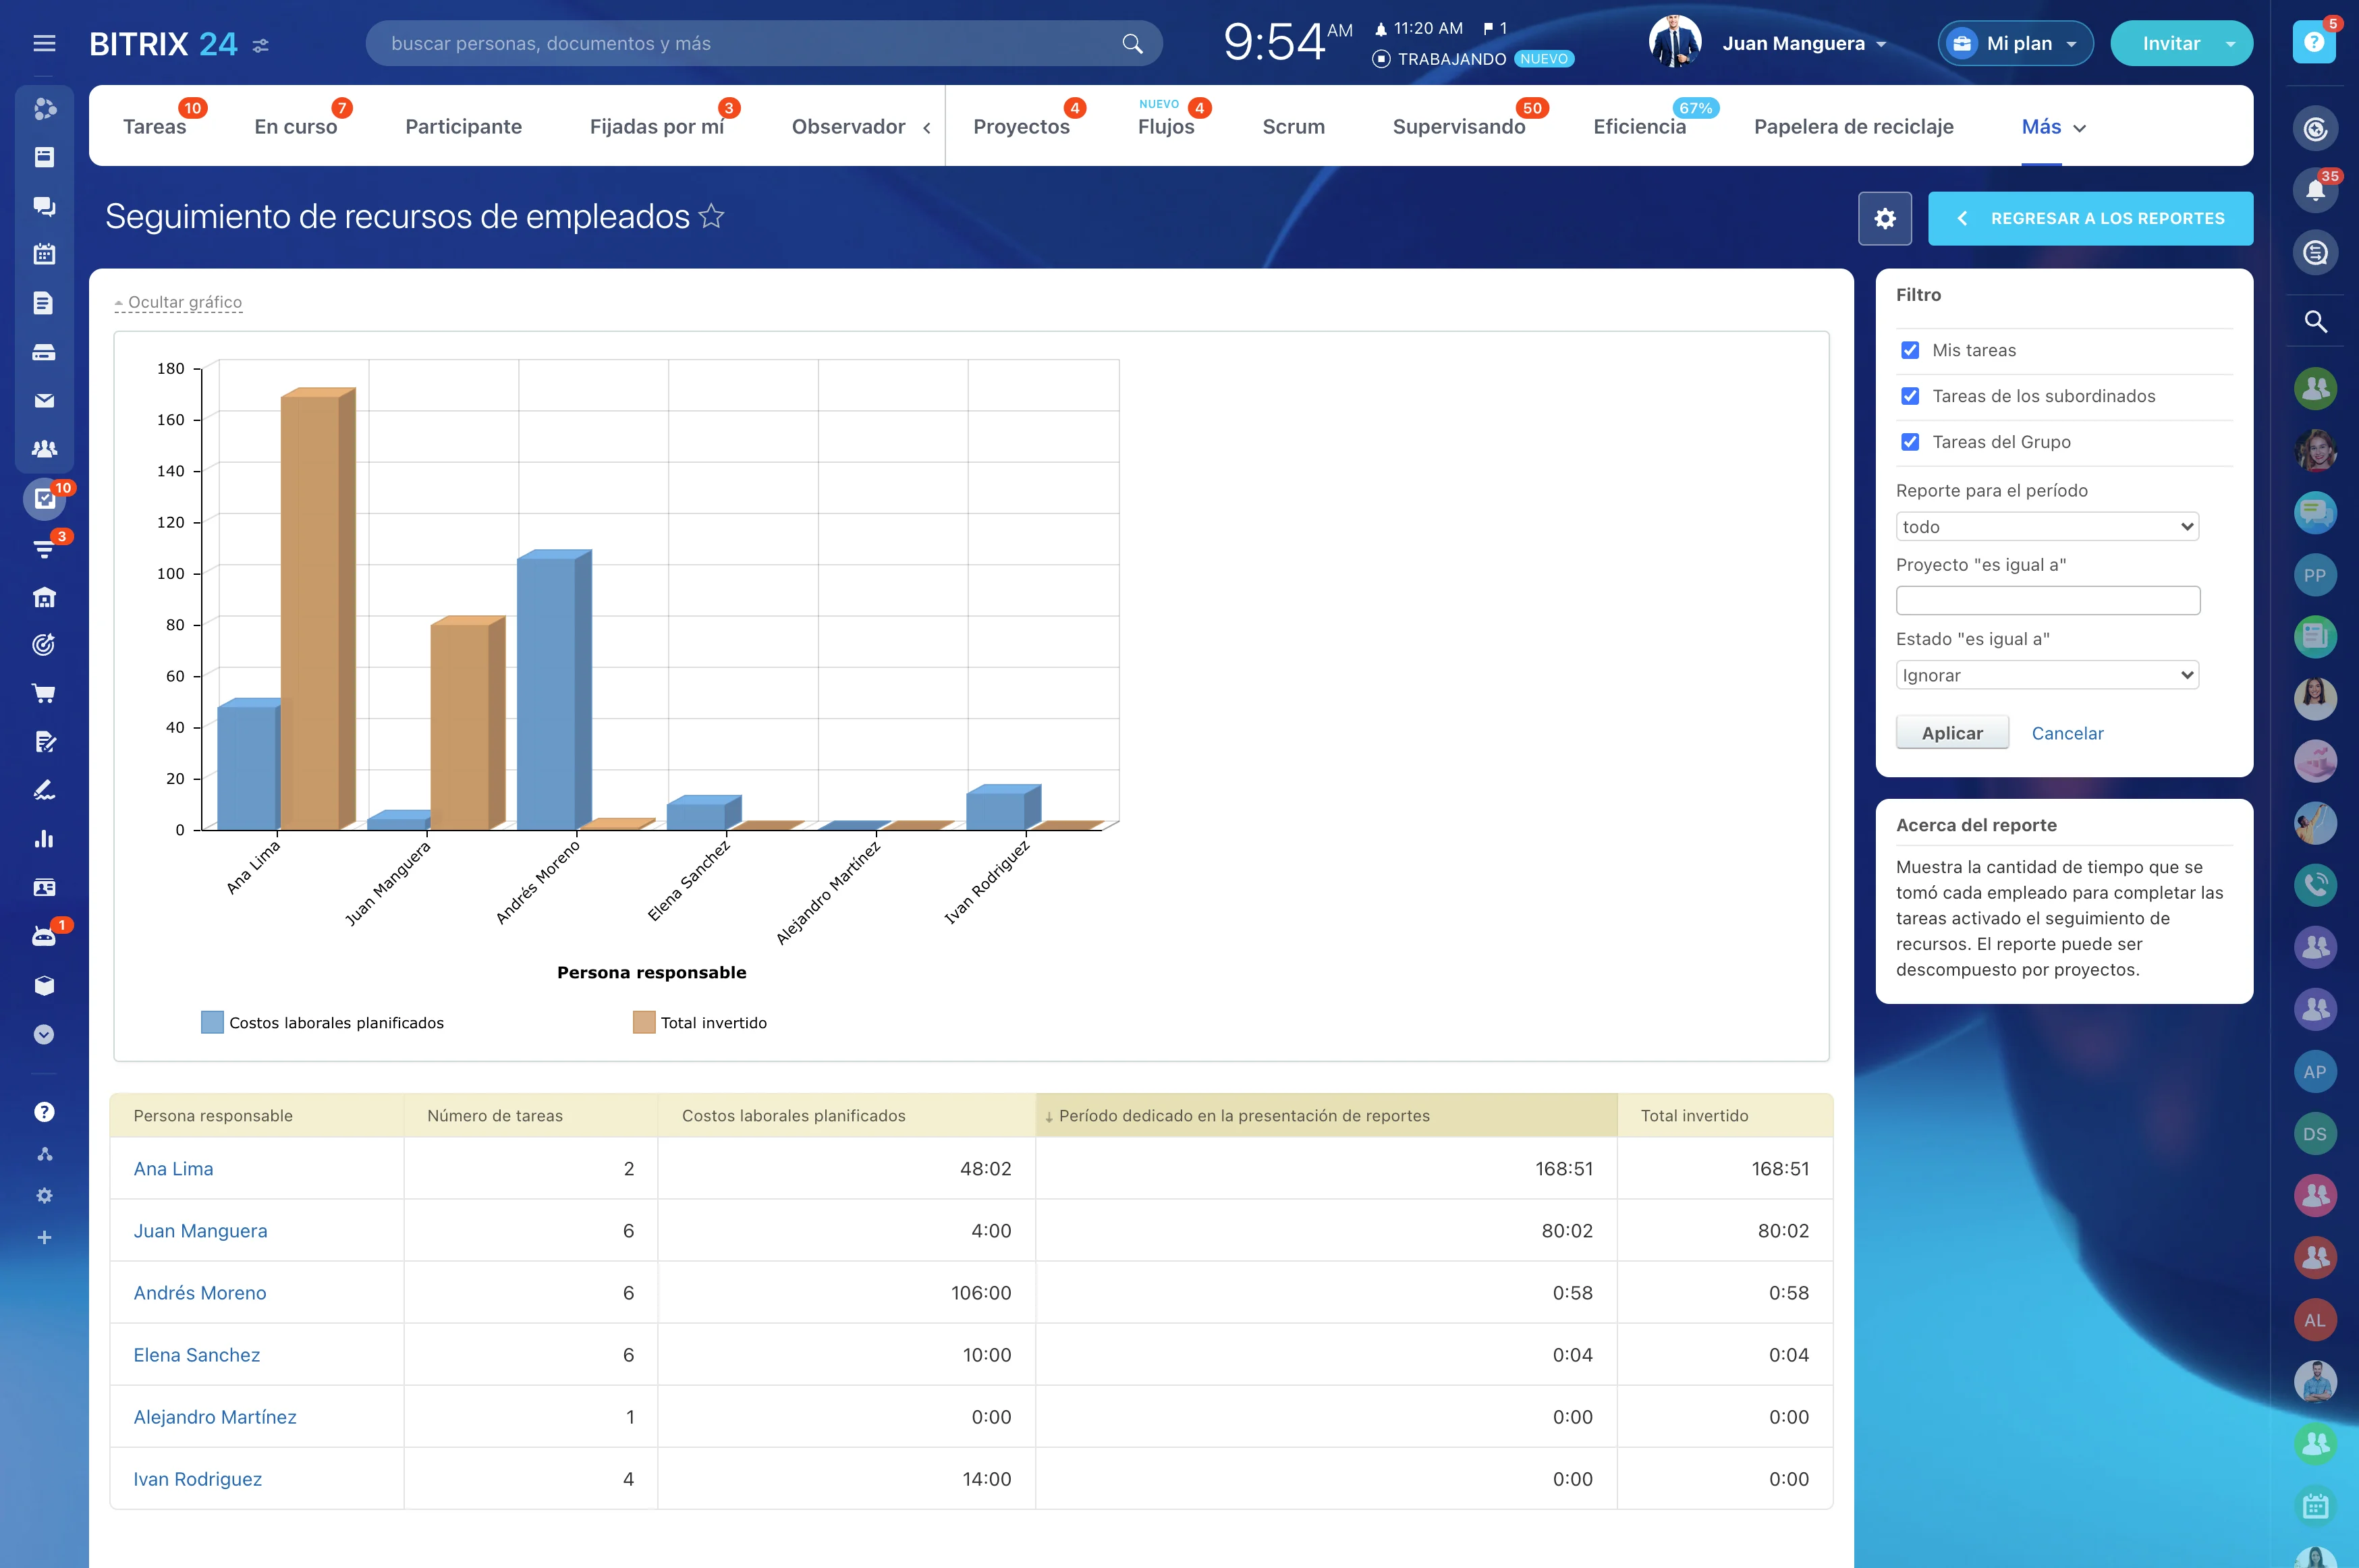Screen dimensions: 2359x1568
Task: Open the report settings gear button
Action: coord(1884,218)
